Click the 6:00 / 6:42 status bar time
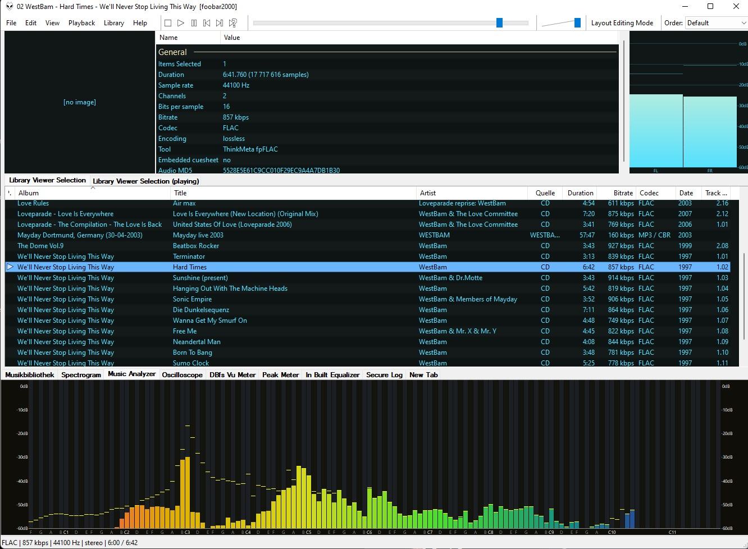Viewport: 748px width, 549px height. (122, 543)
